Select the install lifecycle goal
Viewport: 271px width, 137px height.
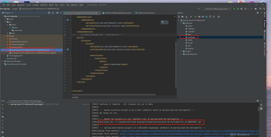tap(190, 43)
